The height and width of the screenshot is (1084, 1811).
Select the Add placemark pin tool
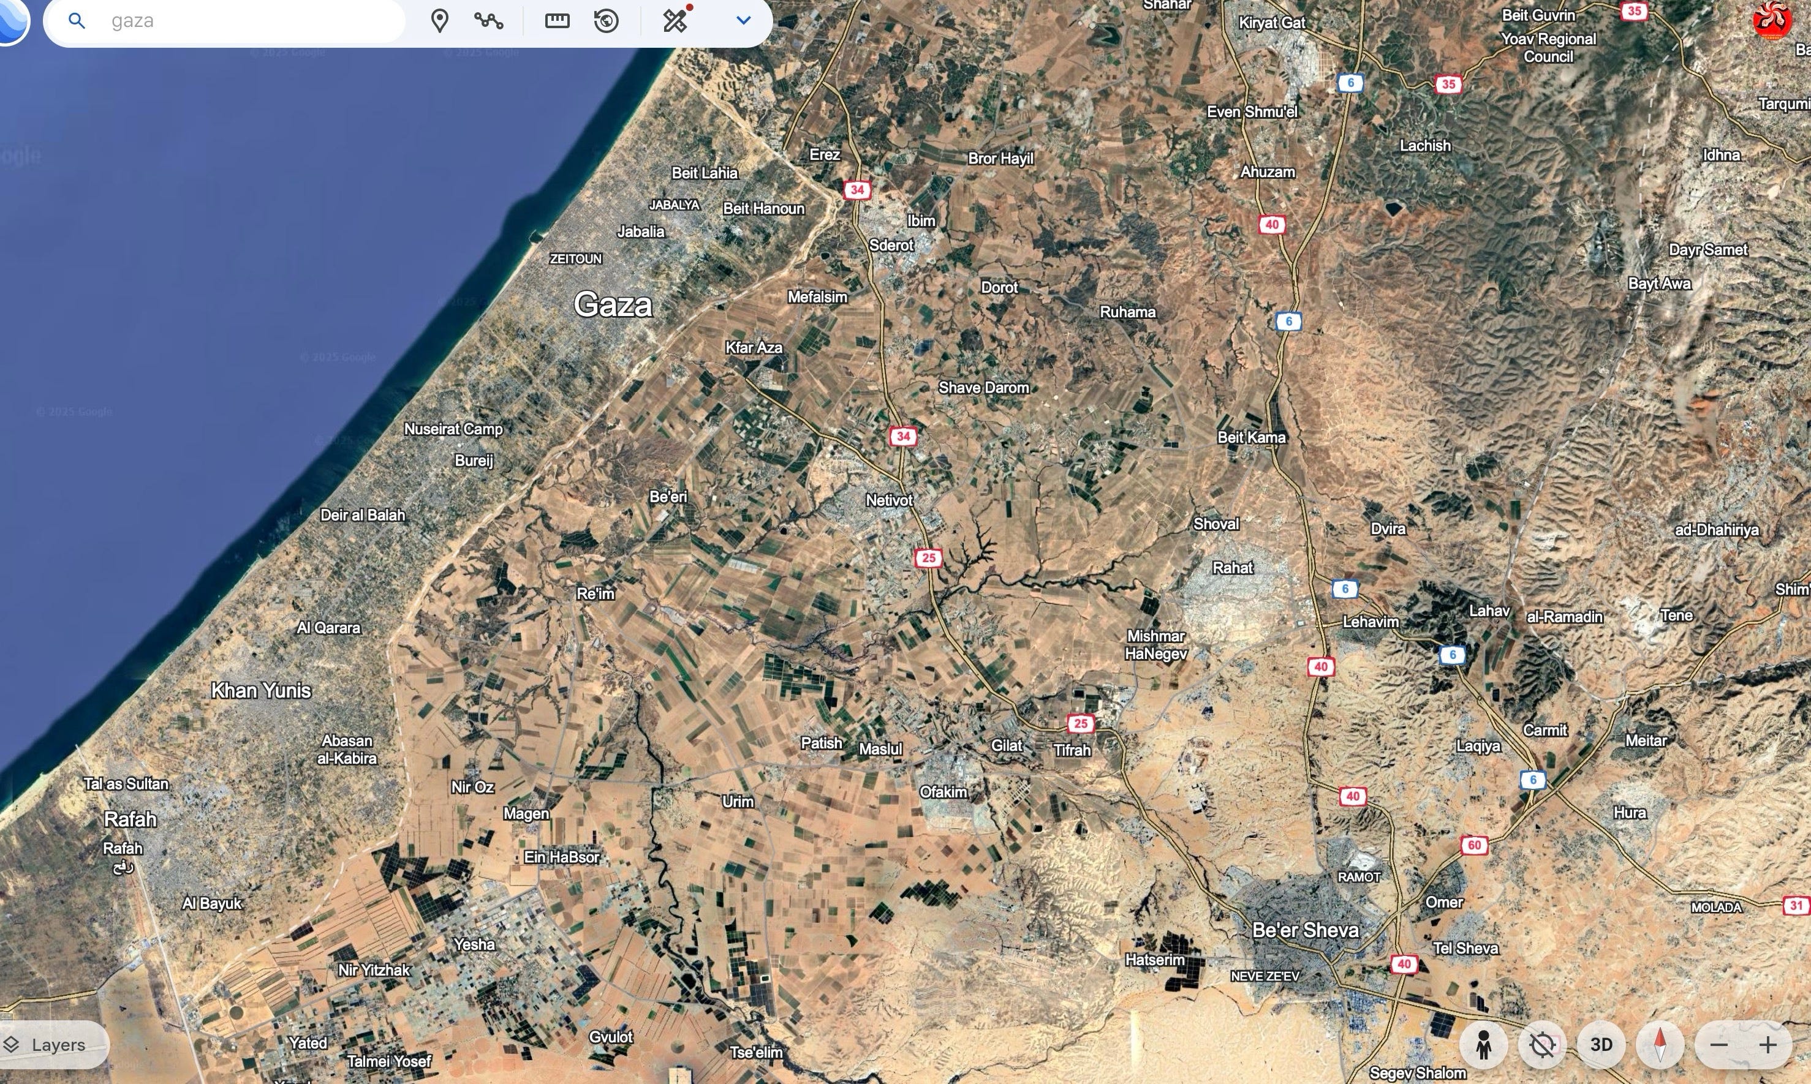[439, 20]
